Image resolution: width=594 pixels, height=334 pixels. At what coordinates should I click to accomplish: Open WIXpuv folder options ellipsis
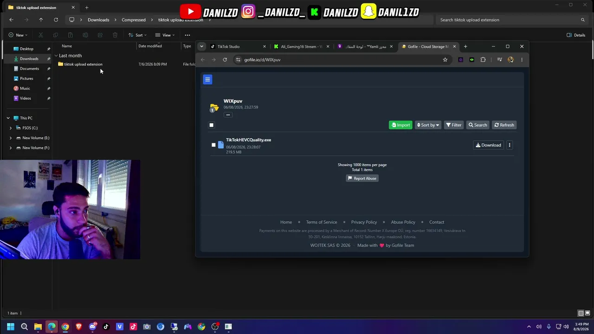click(228, 115)
